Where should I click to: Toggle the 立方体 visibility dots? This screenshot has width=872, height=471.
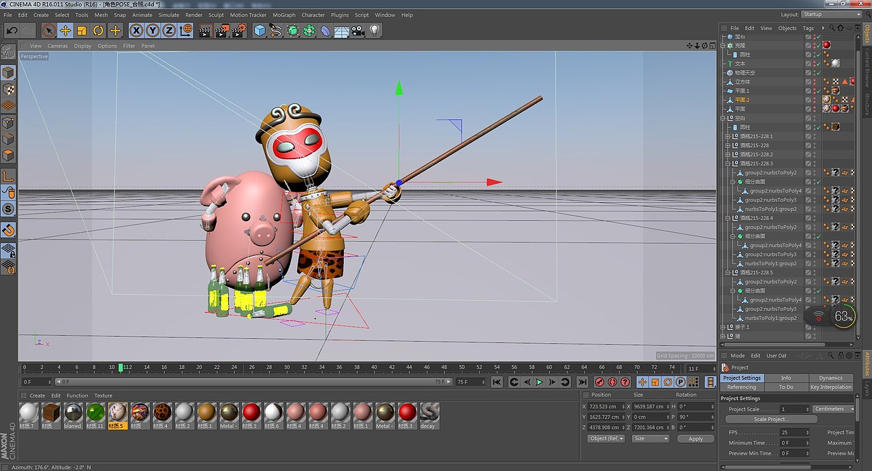tap(814, 82)
